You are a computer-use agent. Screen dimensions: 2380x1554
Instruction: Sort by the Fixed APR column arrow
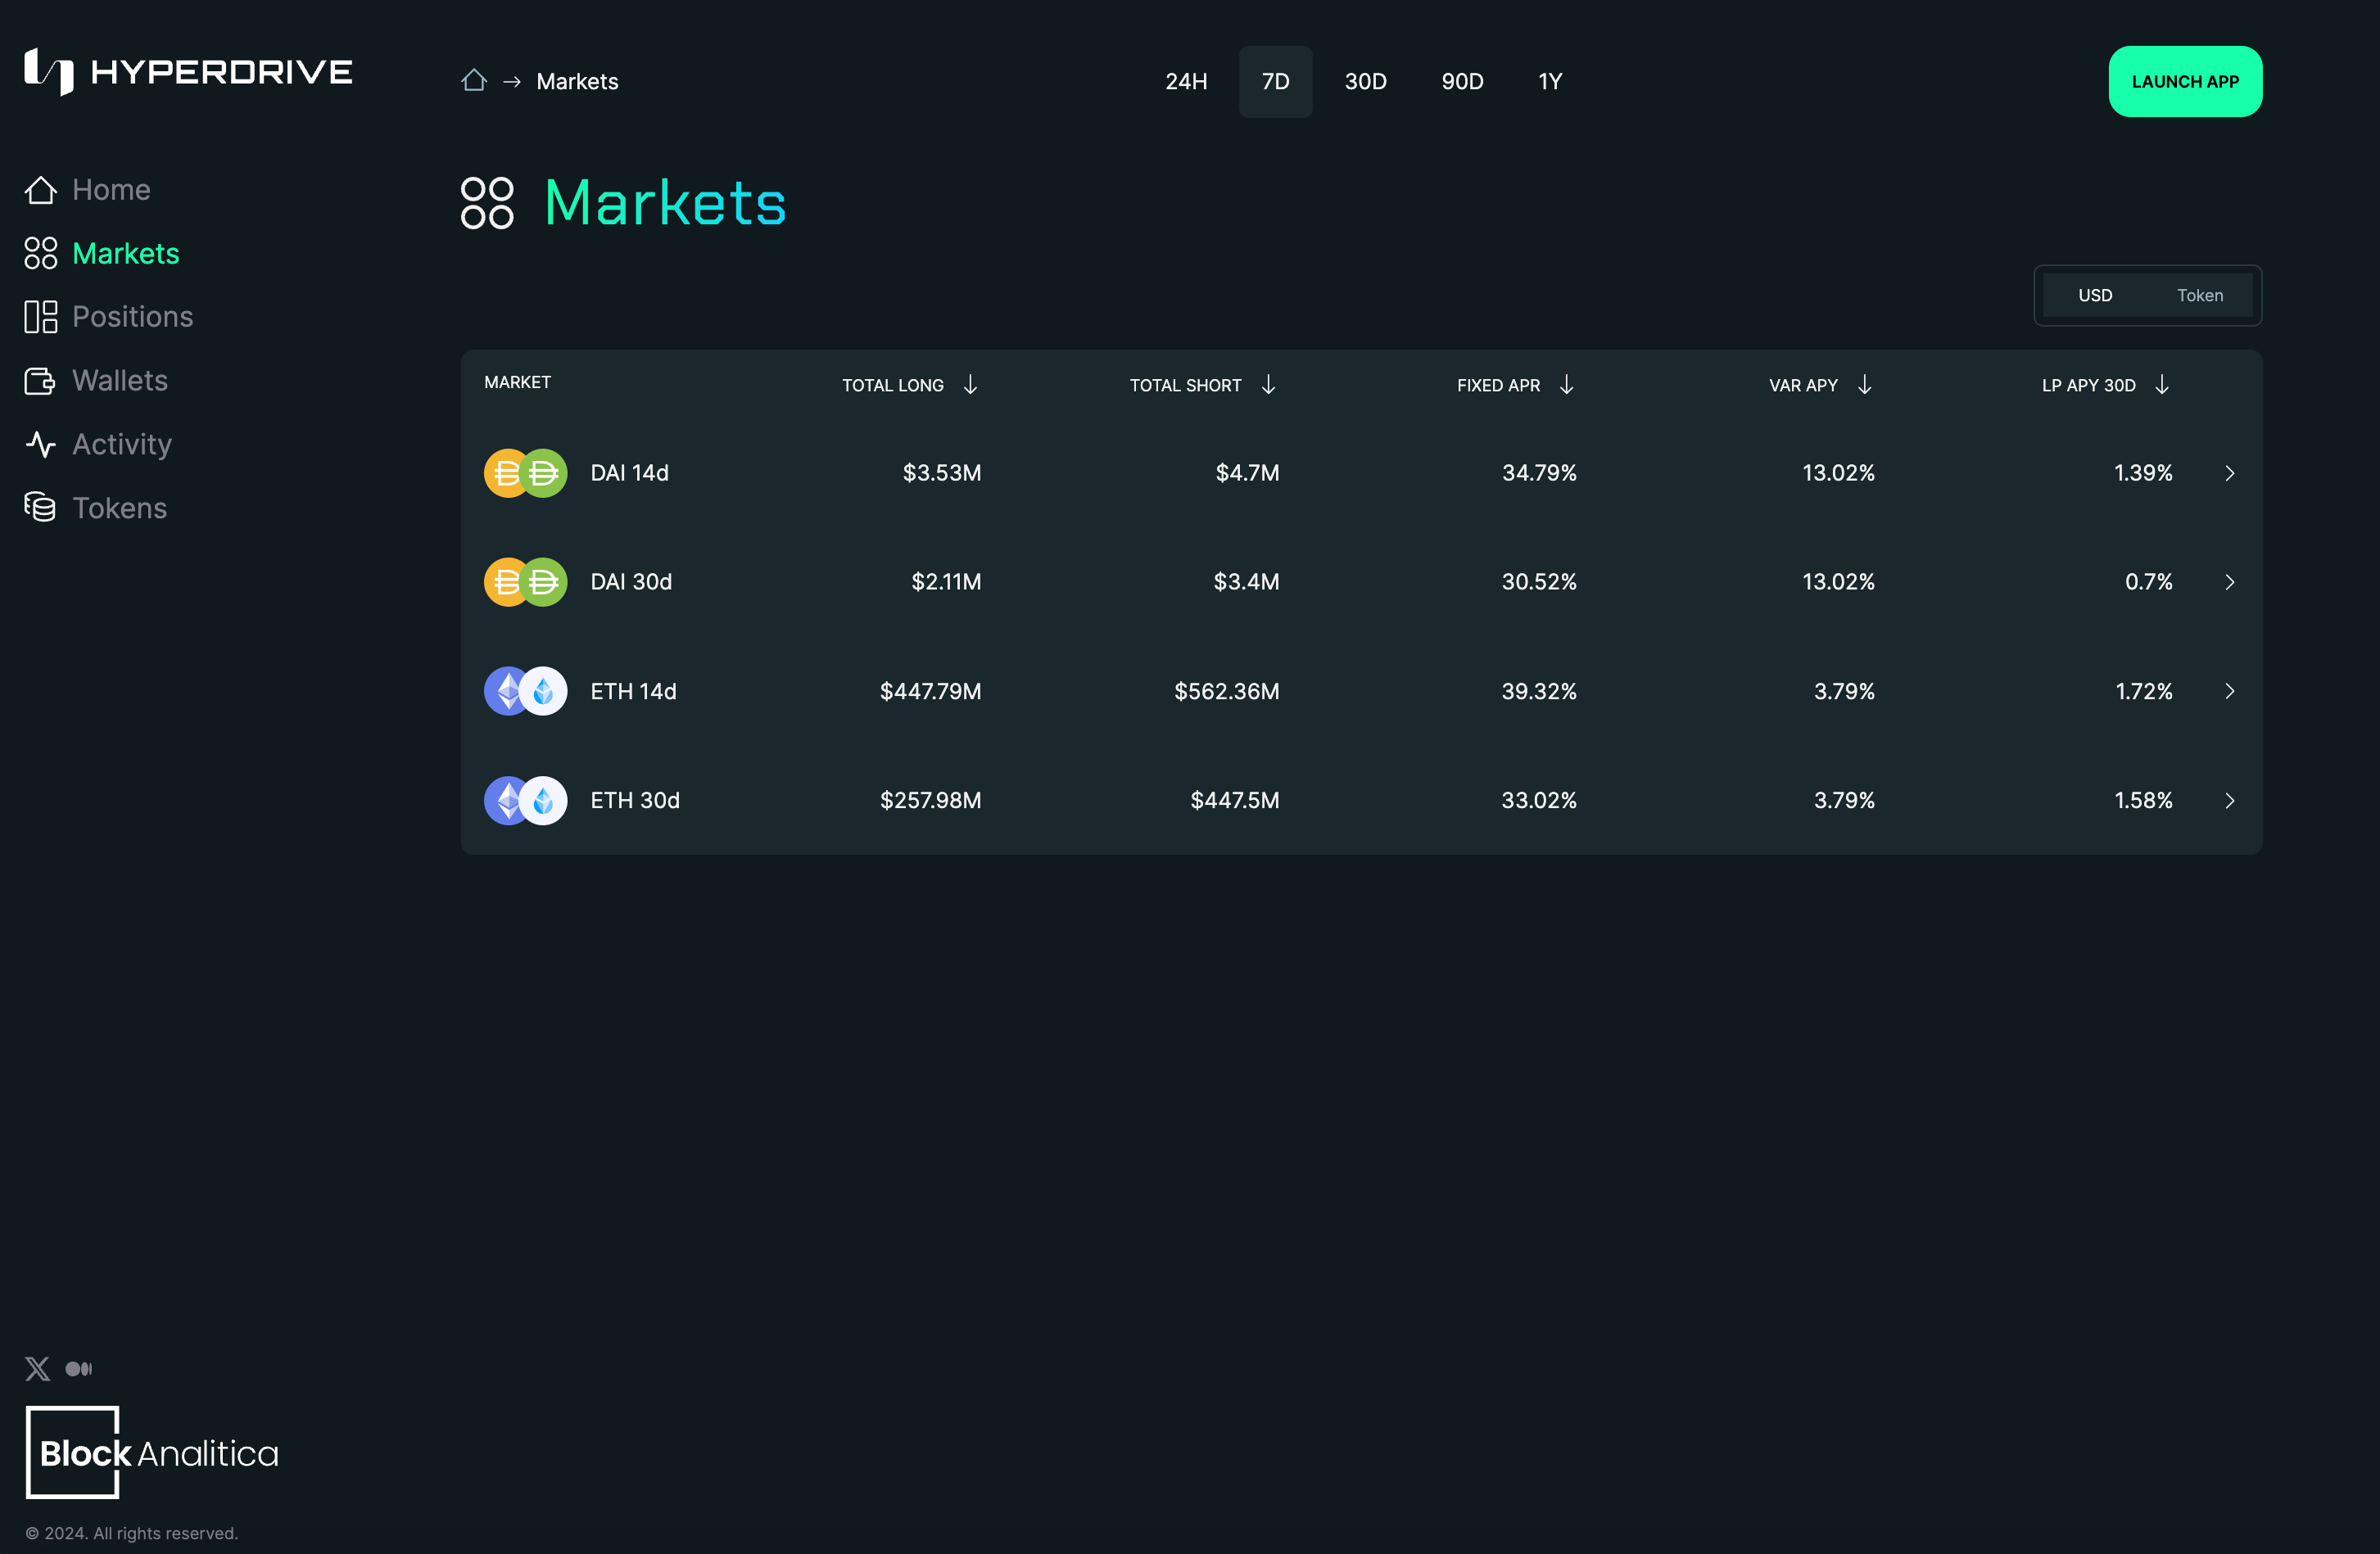click(1566, 385)
